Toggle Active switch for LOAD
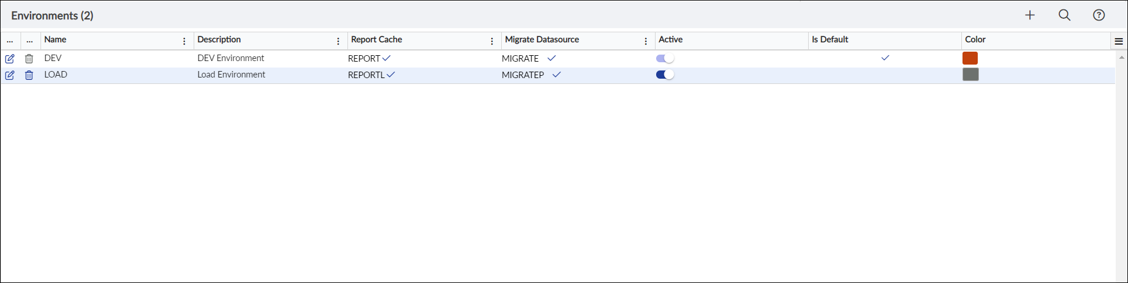Image resolution: width=1128 pixels, height=283 pixels. click(665, 75)
